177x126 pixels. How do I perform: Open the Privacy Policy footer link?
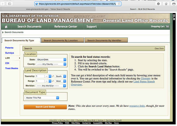[57, 123]
